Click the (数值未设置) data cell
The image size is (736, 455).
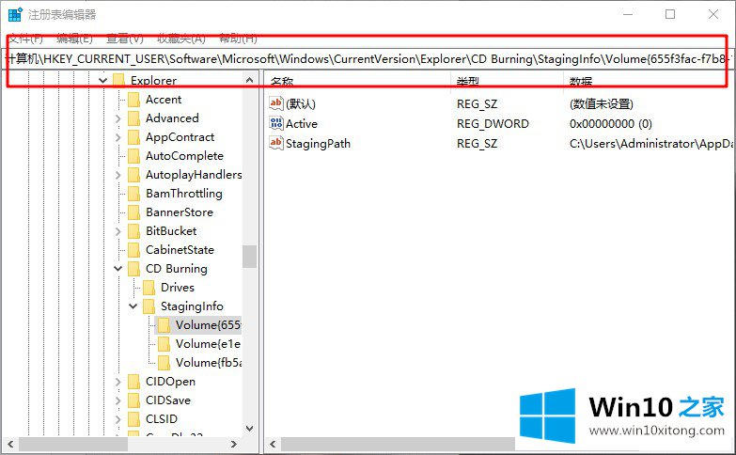pyautogui.click(x=602, y=103)
